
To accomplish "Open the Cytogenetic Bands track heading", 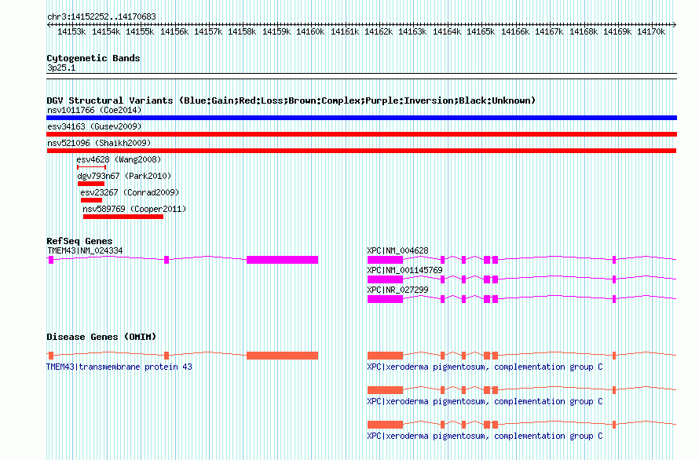I will 93,58.
